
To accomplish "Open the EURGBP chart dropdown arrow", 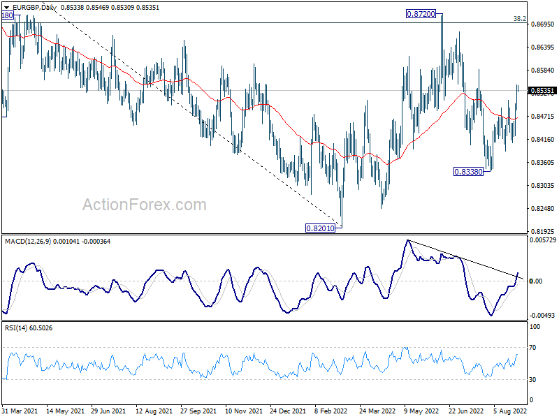I will pos(7,8).
